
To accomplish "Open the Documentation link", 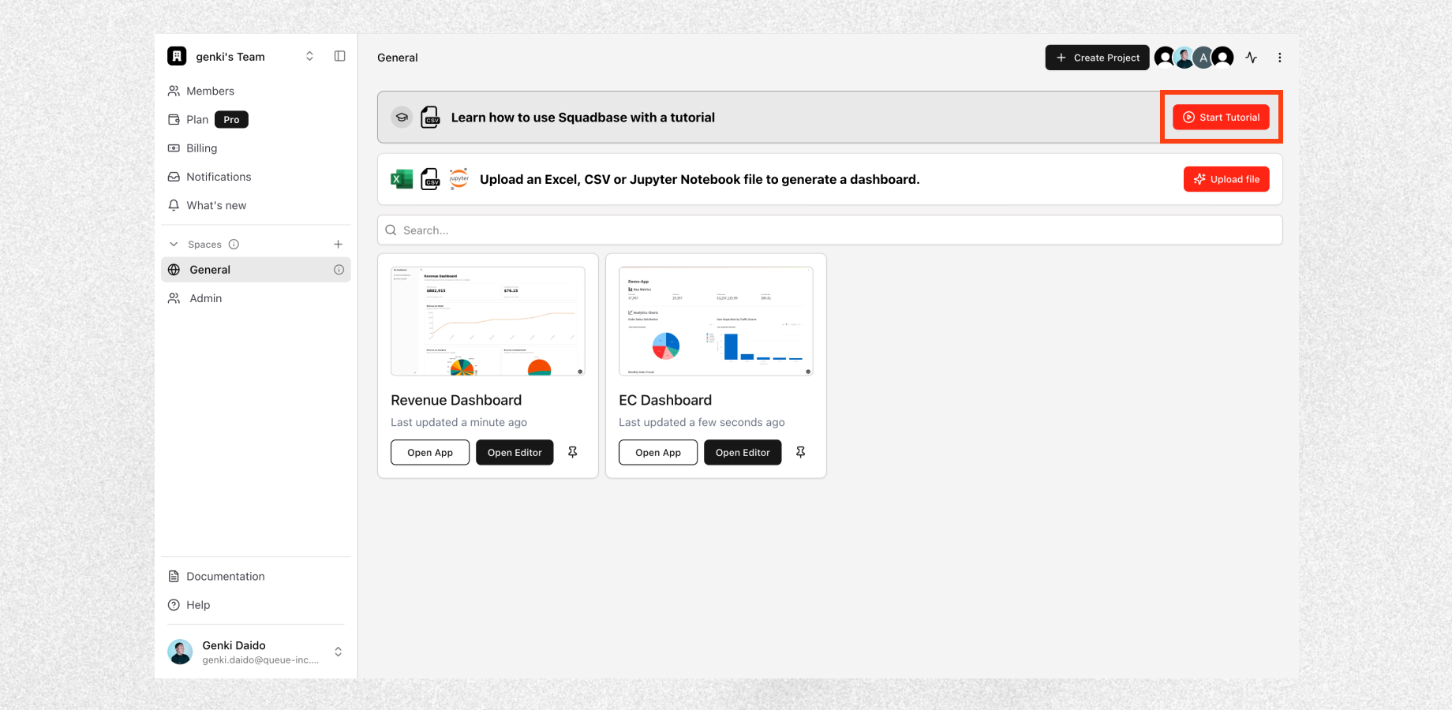I will 256,577.
